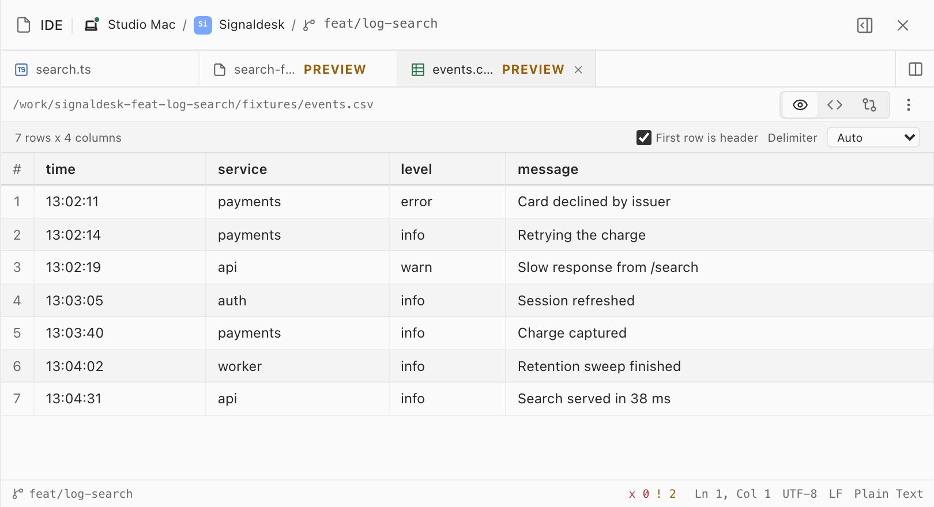Switch to the search.ts tab
This screenshot has width=934, height=507.
[100, 69]
